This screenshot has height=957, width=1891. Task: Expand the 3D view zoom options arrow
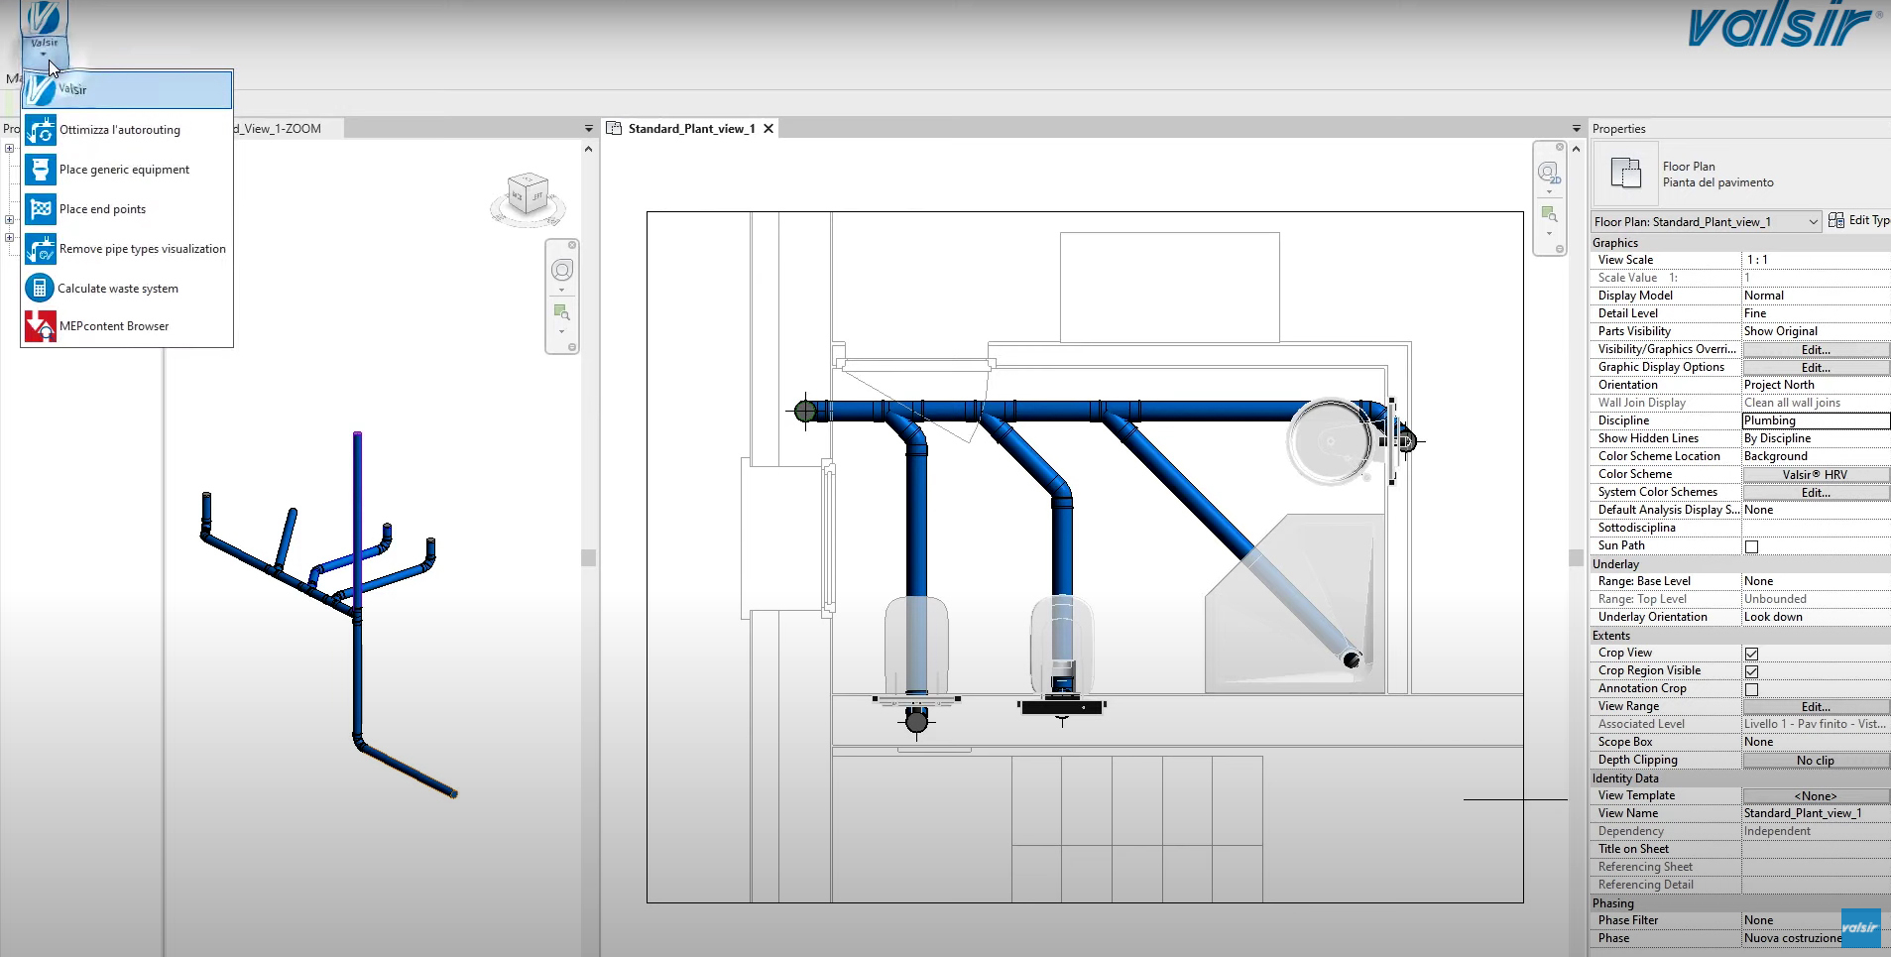click(x=561, y=331)
